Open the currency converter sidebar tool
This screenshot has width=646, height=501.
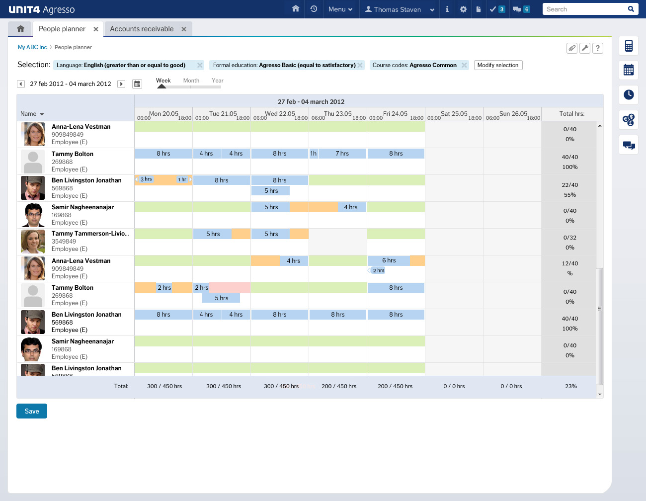tap(629, 120)
